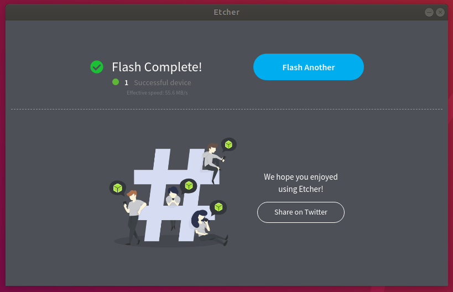Click the Flash Complete! heading
The width and height of the screenshot is (453, 292).
click(x=157, y=67)
